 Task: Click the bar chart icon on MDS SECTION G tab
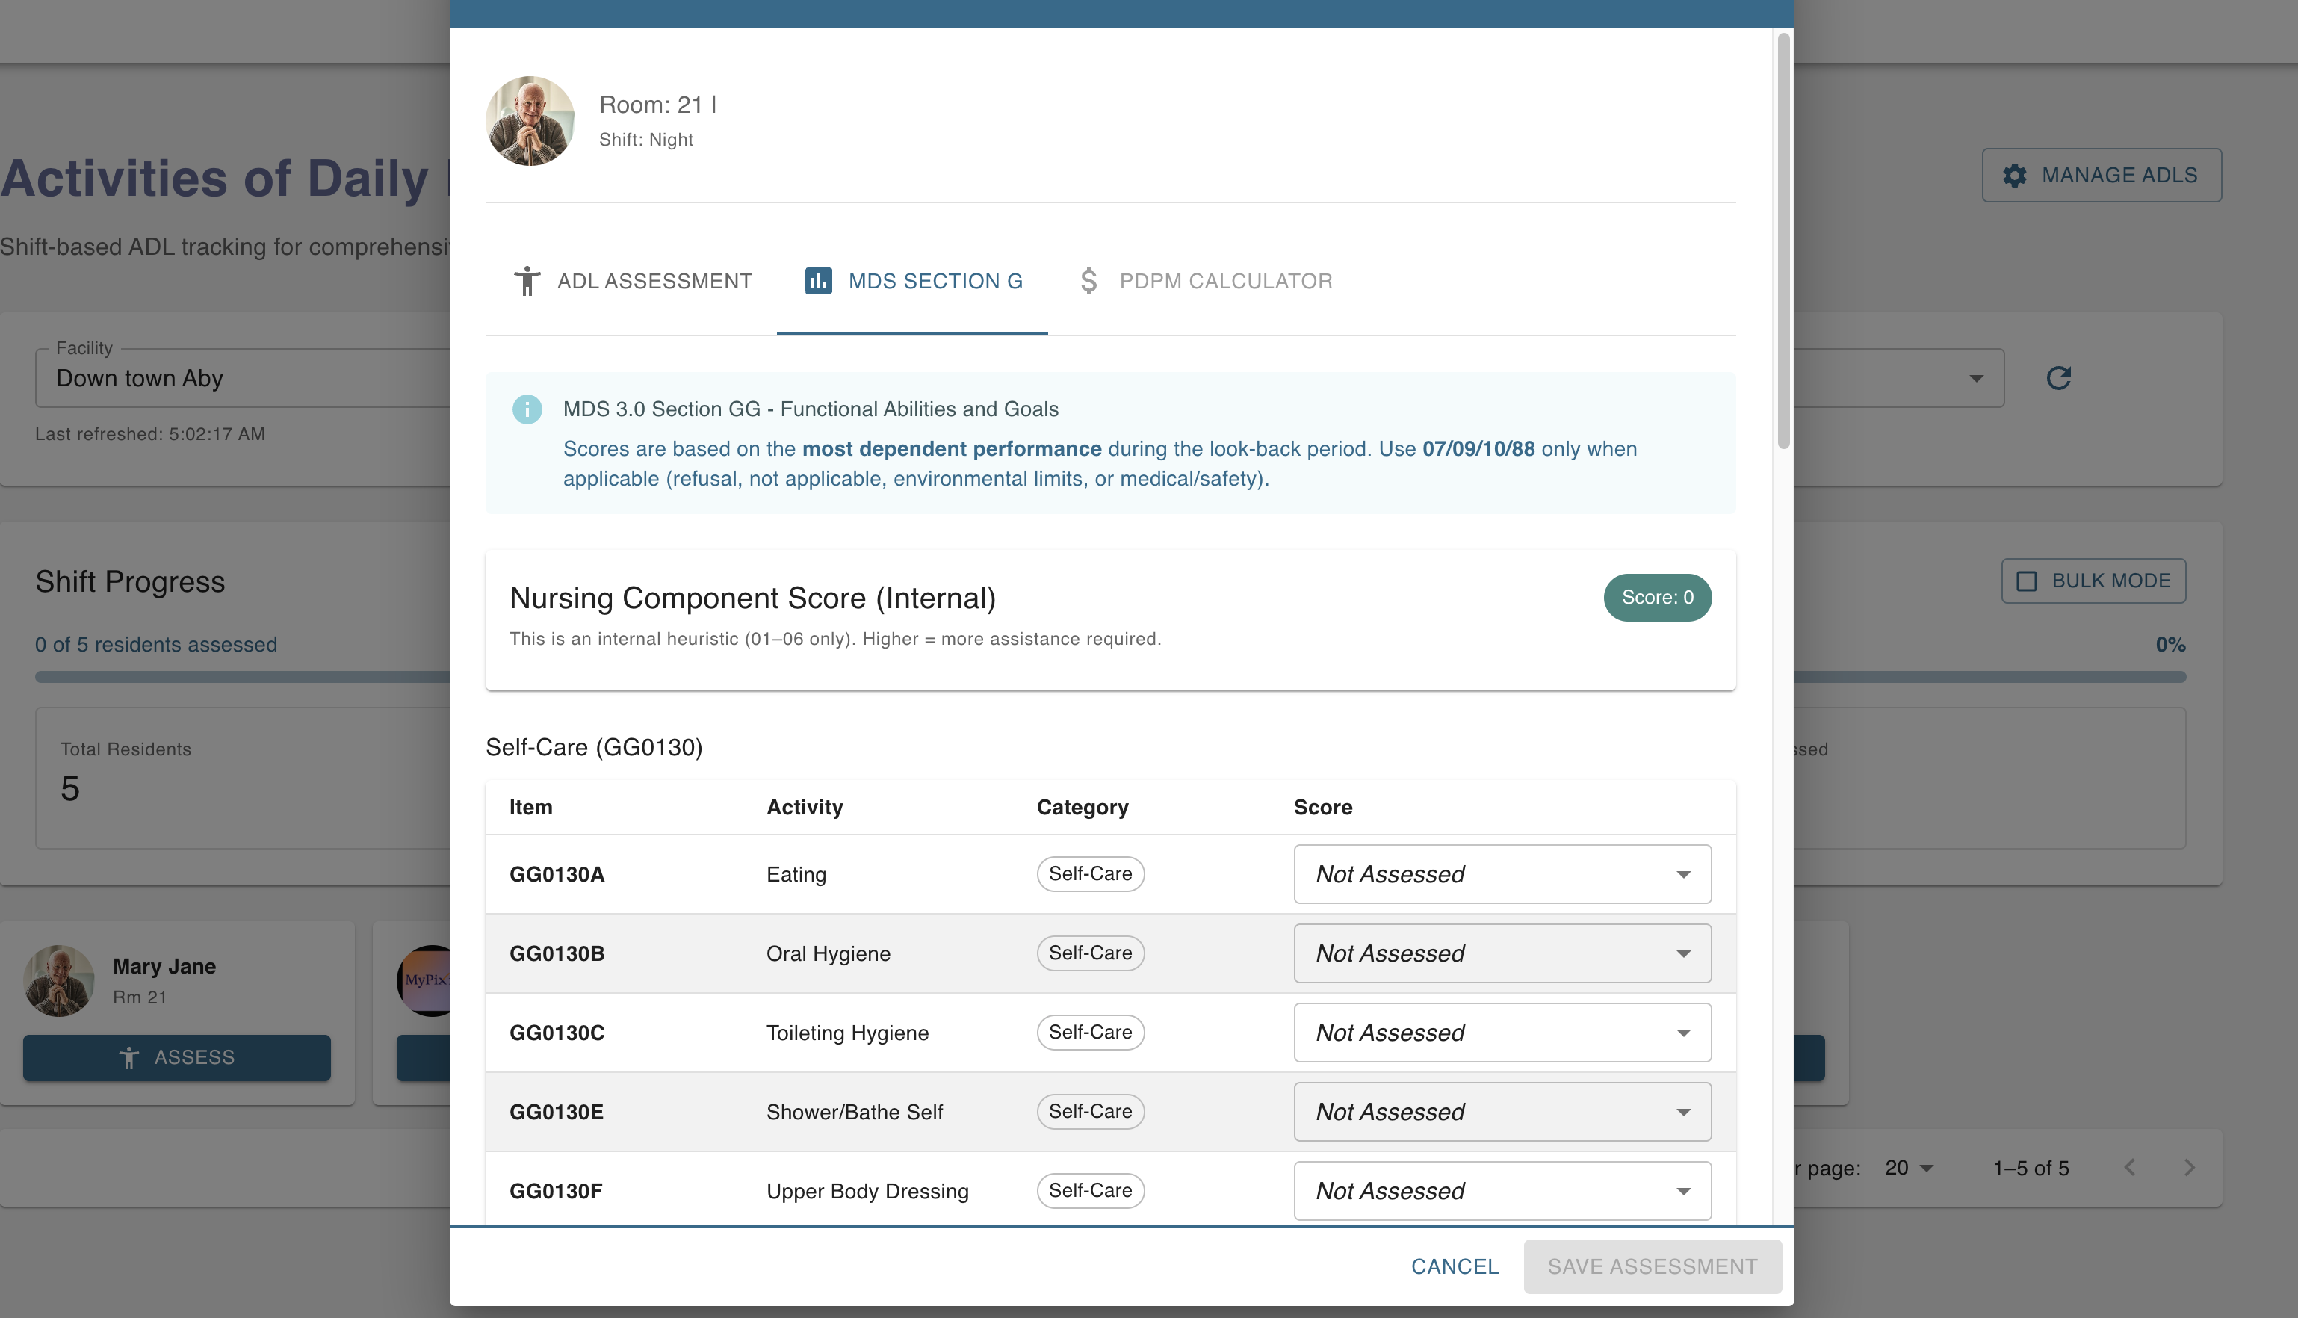(x=818, y=281)
